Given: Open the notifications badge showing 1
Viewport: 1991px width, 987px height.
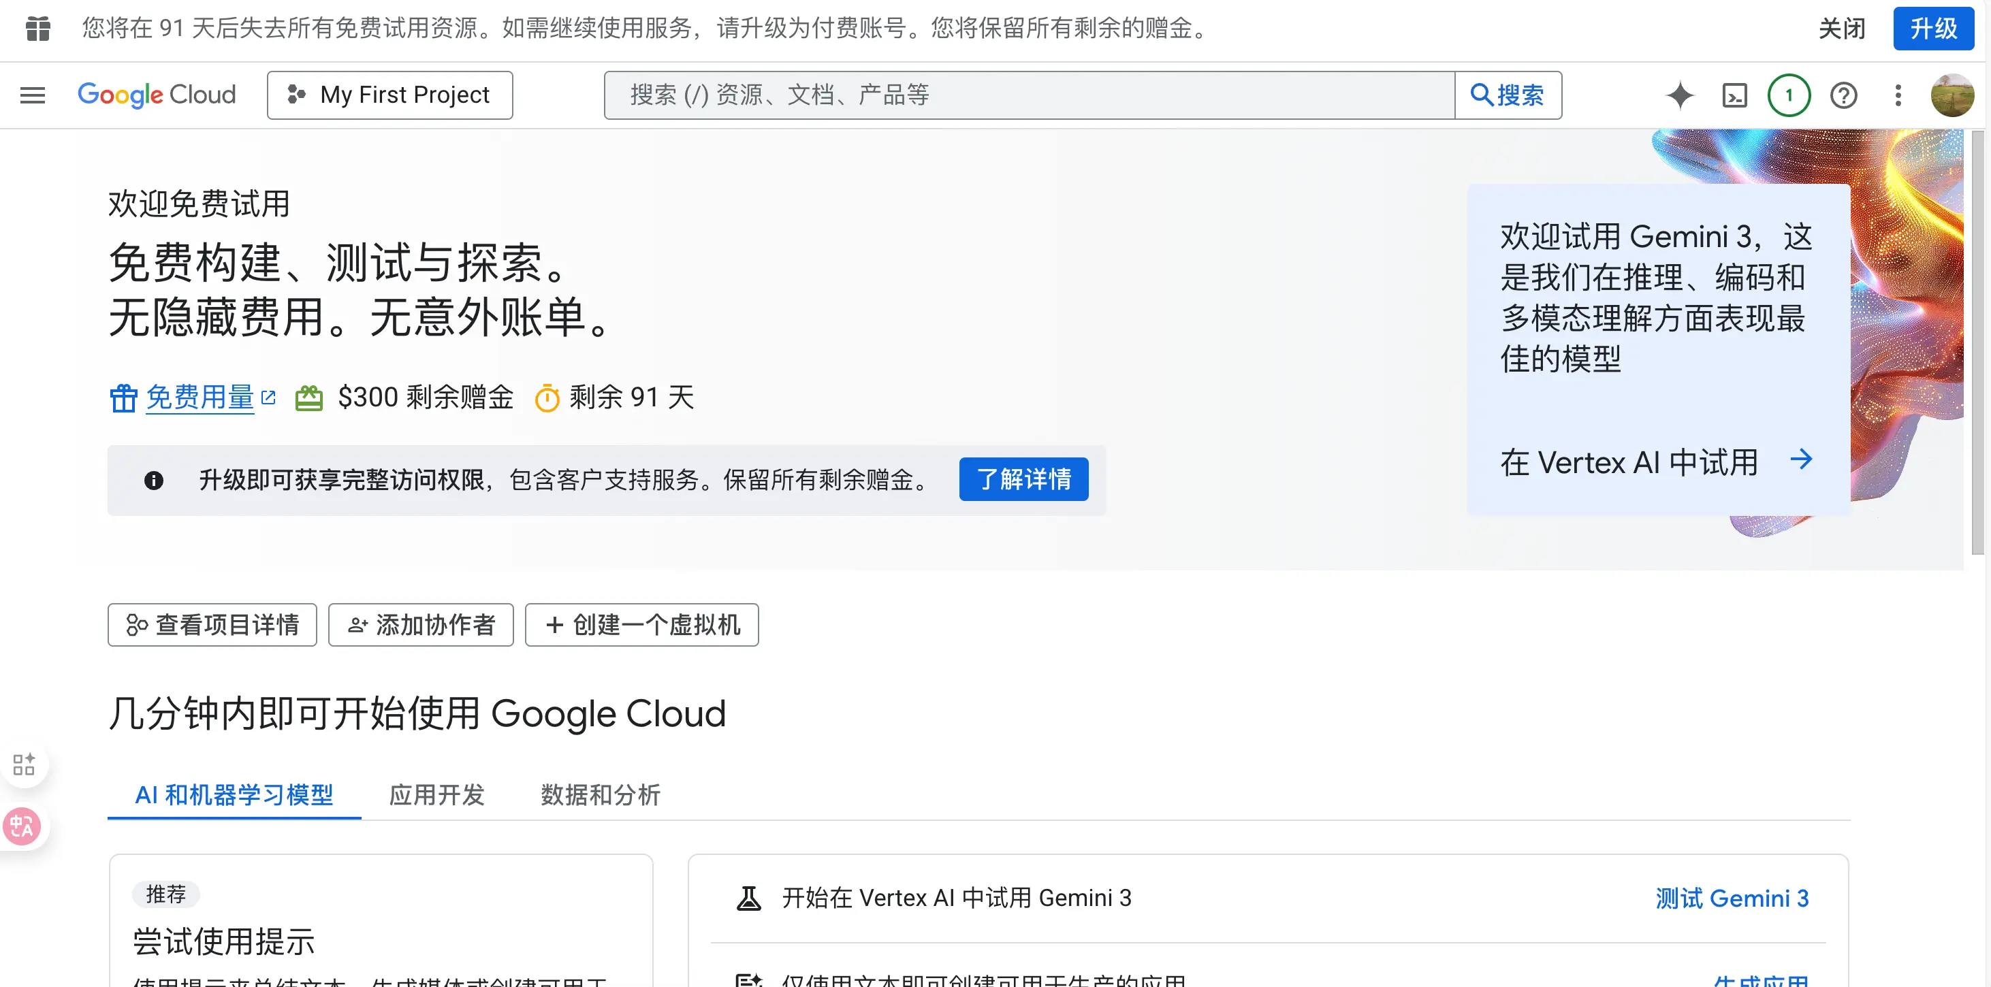Looking at the screenshot, I should (1789, 95).
